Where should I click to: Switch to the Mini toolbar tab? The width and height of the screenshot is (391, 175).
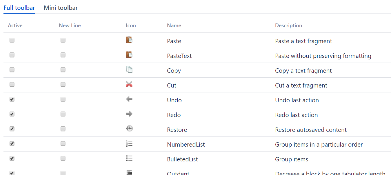click(61, 8)
